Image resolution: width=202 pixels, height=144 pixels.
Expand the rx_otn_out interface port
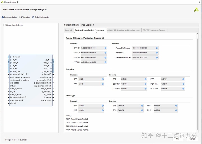pos(51,71)
